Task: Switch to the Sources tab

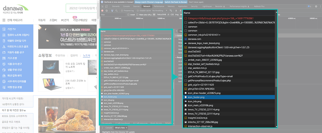Action: point(136,6)
